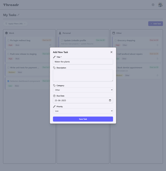Delete the Fix login redirect bug task

point(50,45)
